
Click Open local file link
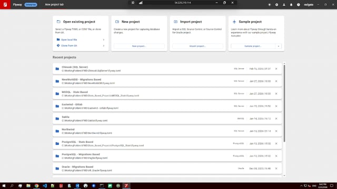tap(69, 40)
